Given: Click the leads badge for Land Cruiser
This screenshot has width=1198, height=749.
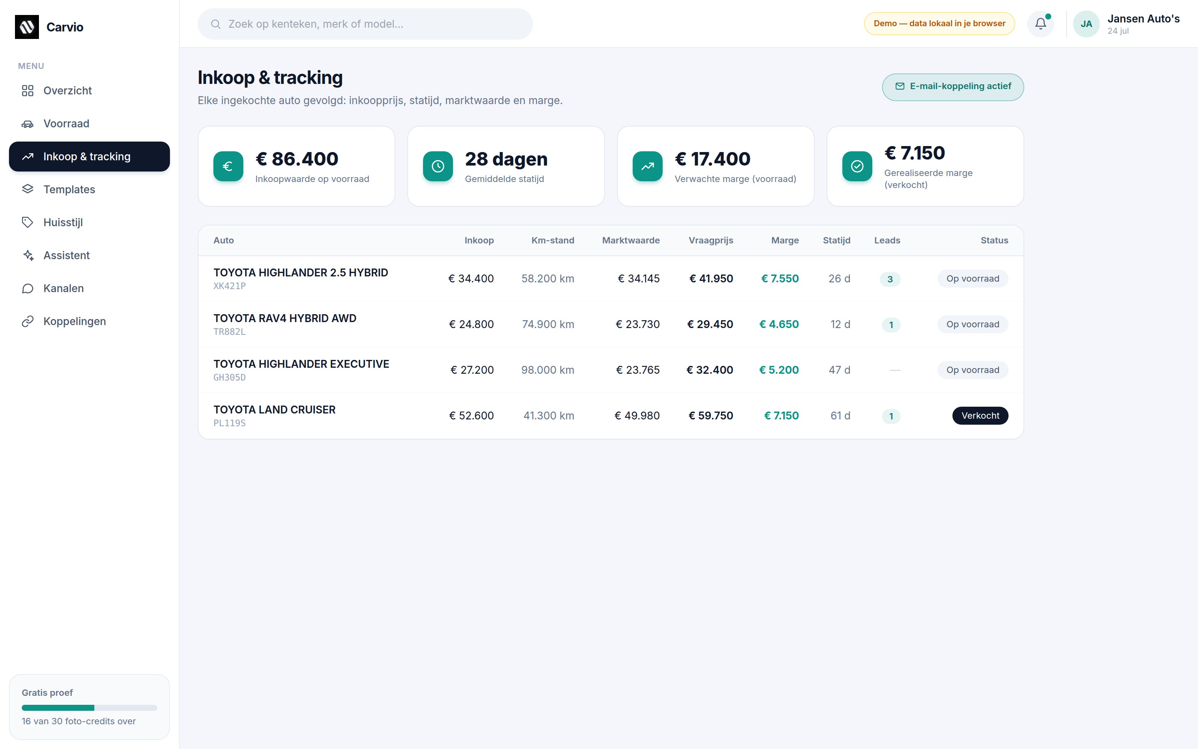Looking at the screenshot, I should pos(891,416).
